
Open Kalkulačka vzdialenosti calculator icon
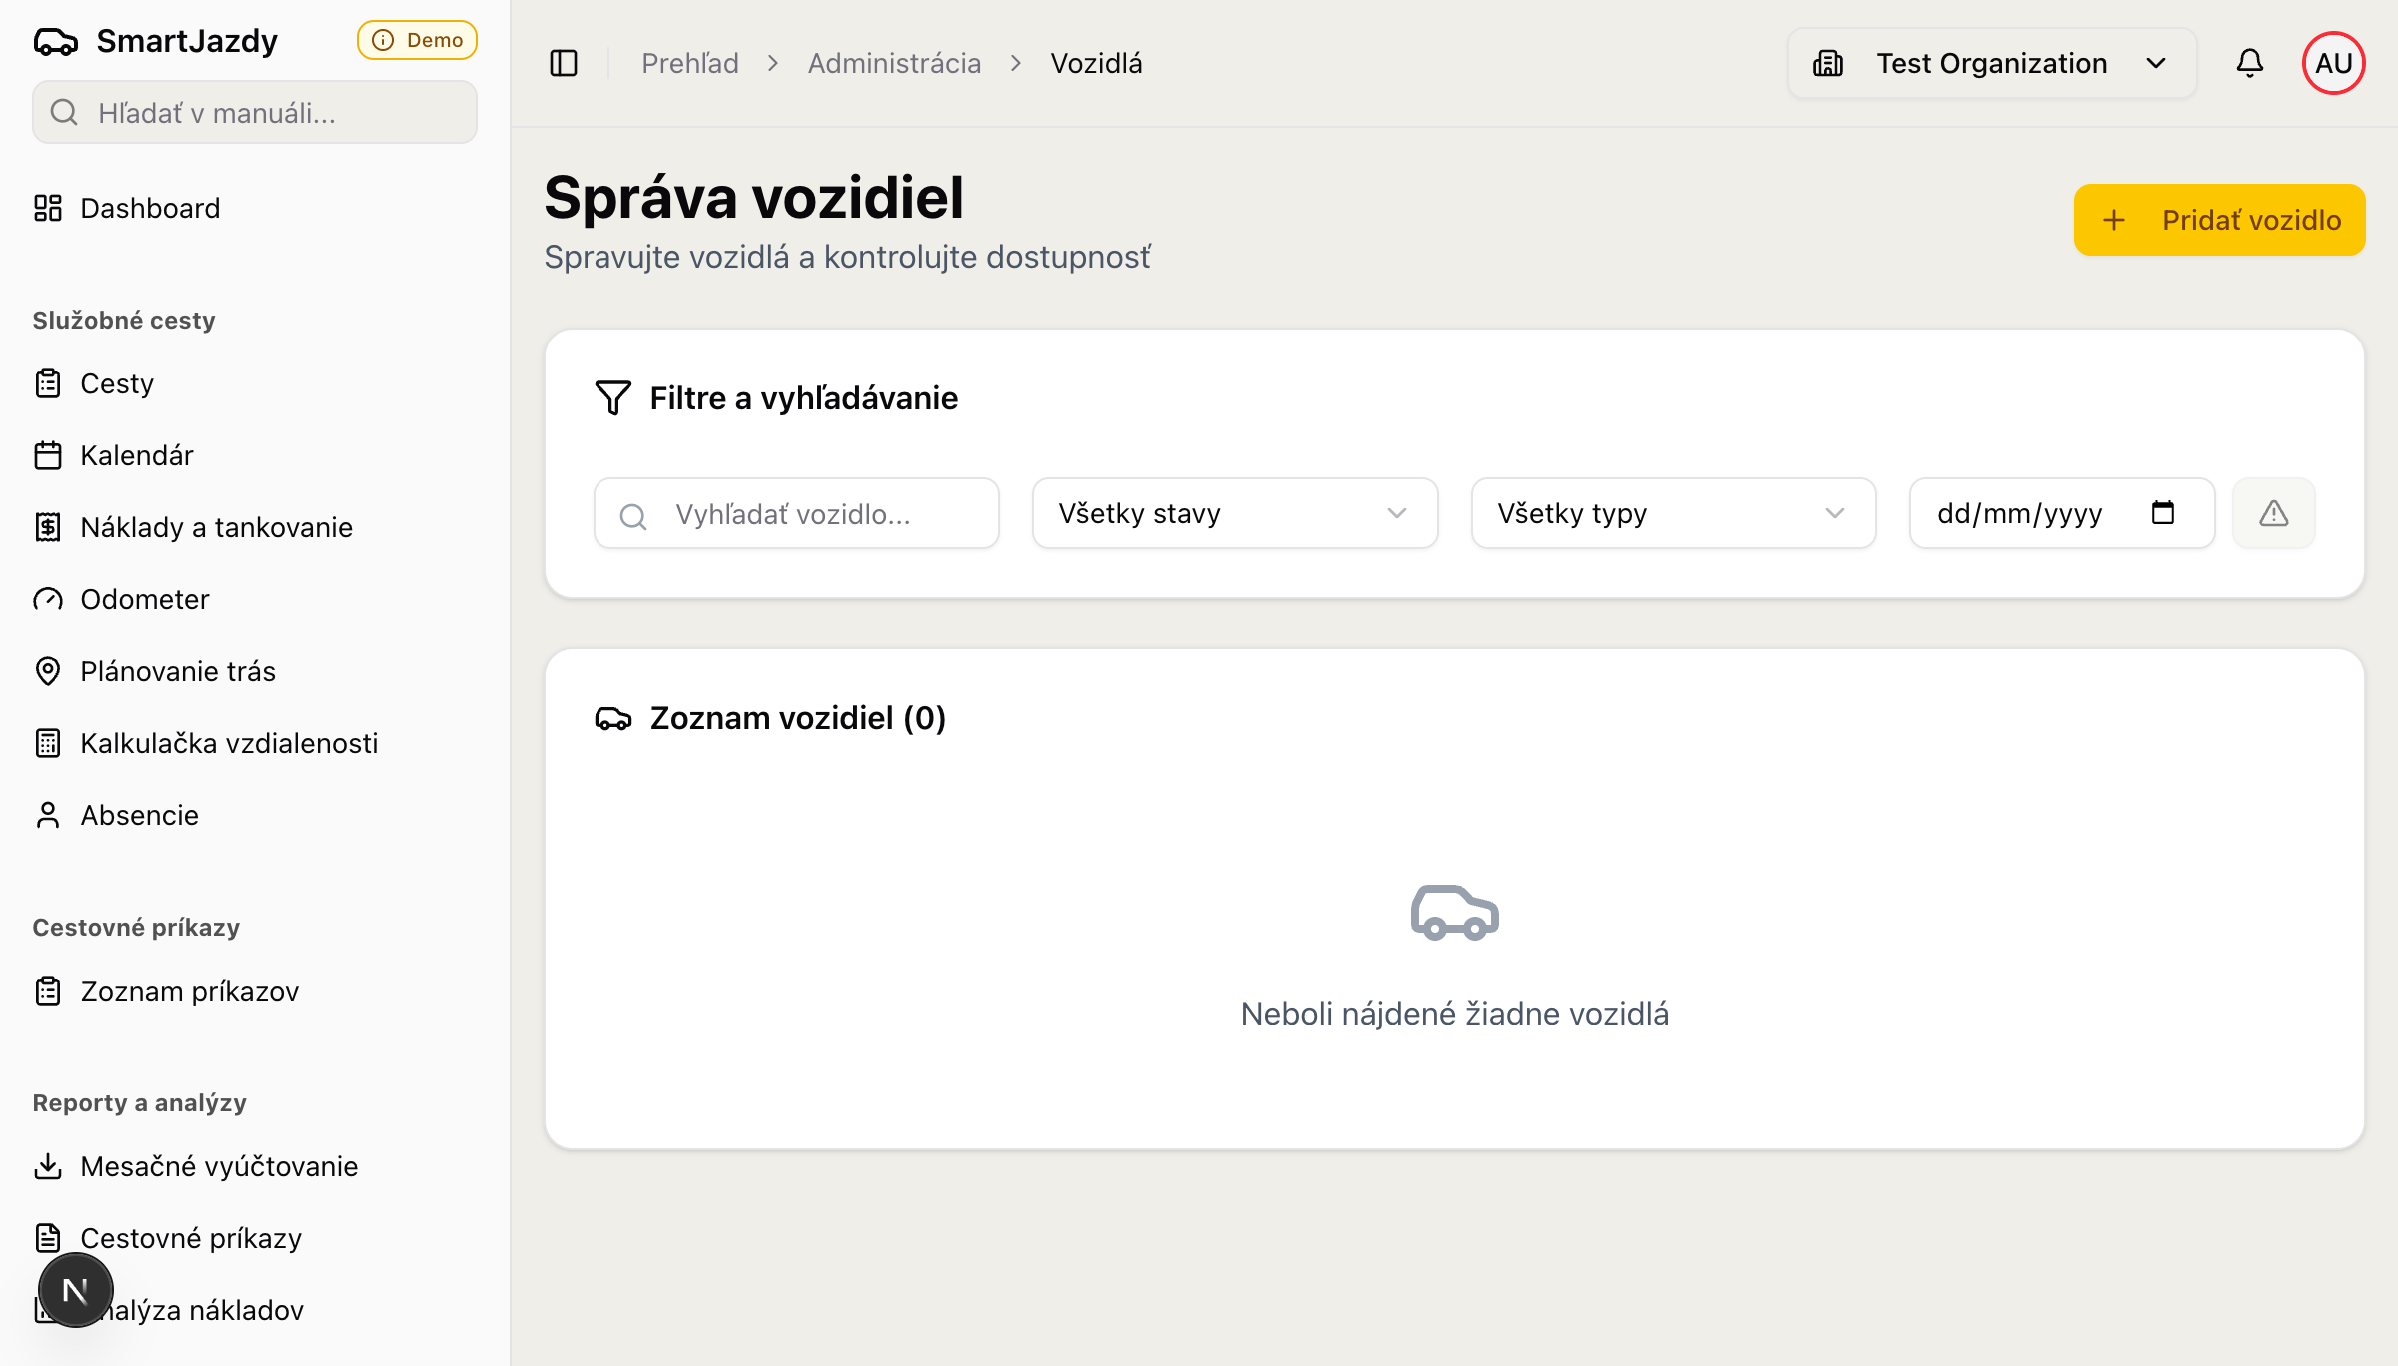click(49, 743)
